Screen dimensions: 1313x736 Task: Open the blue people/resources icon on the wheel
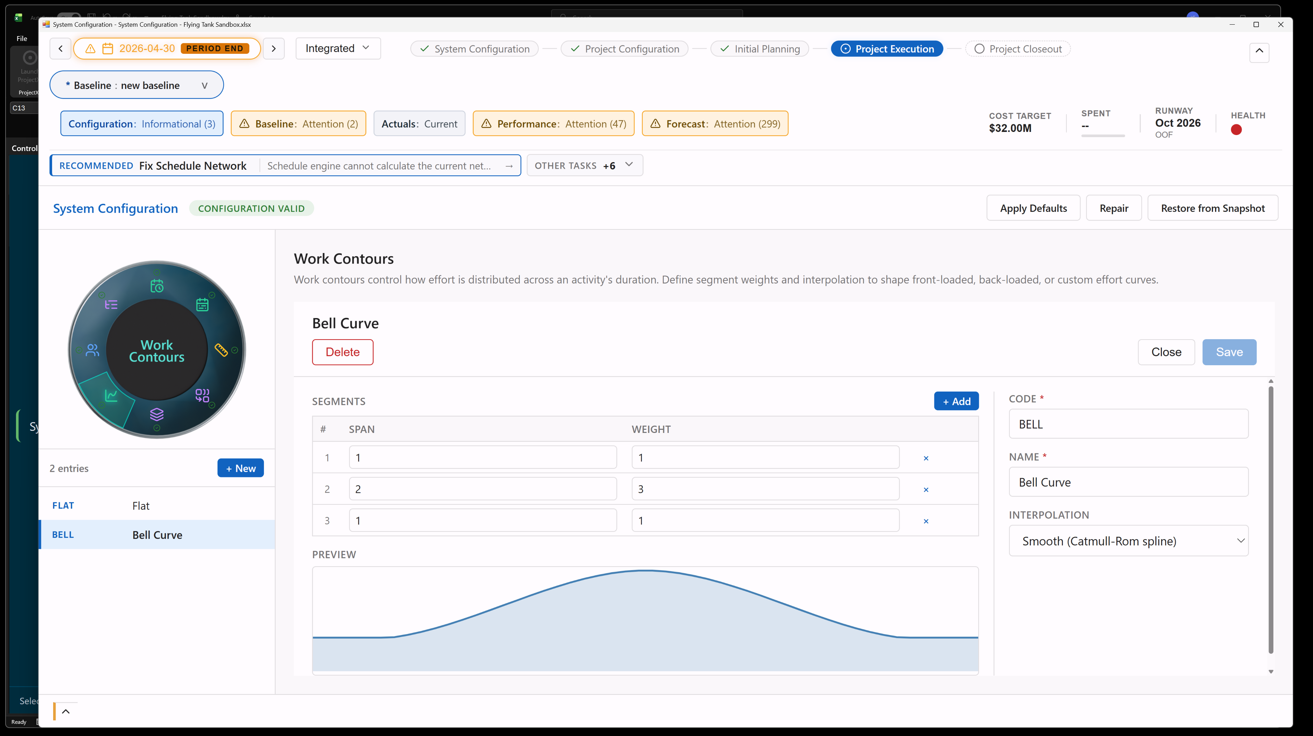(x=92, y=350)
